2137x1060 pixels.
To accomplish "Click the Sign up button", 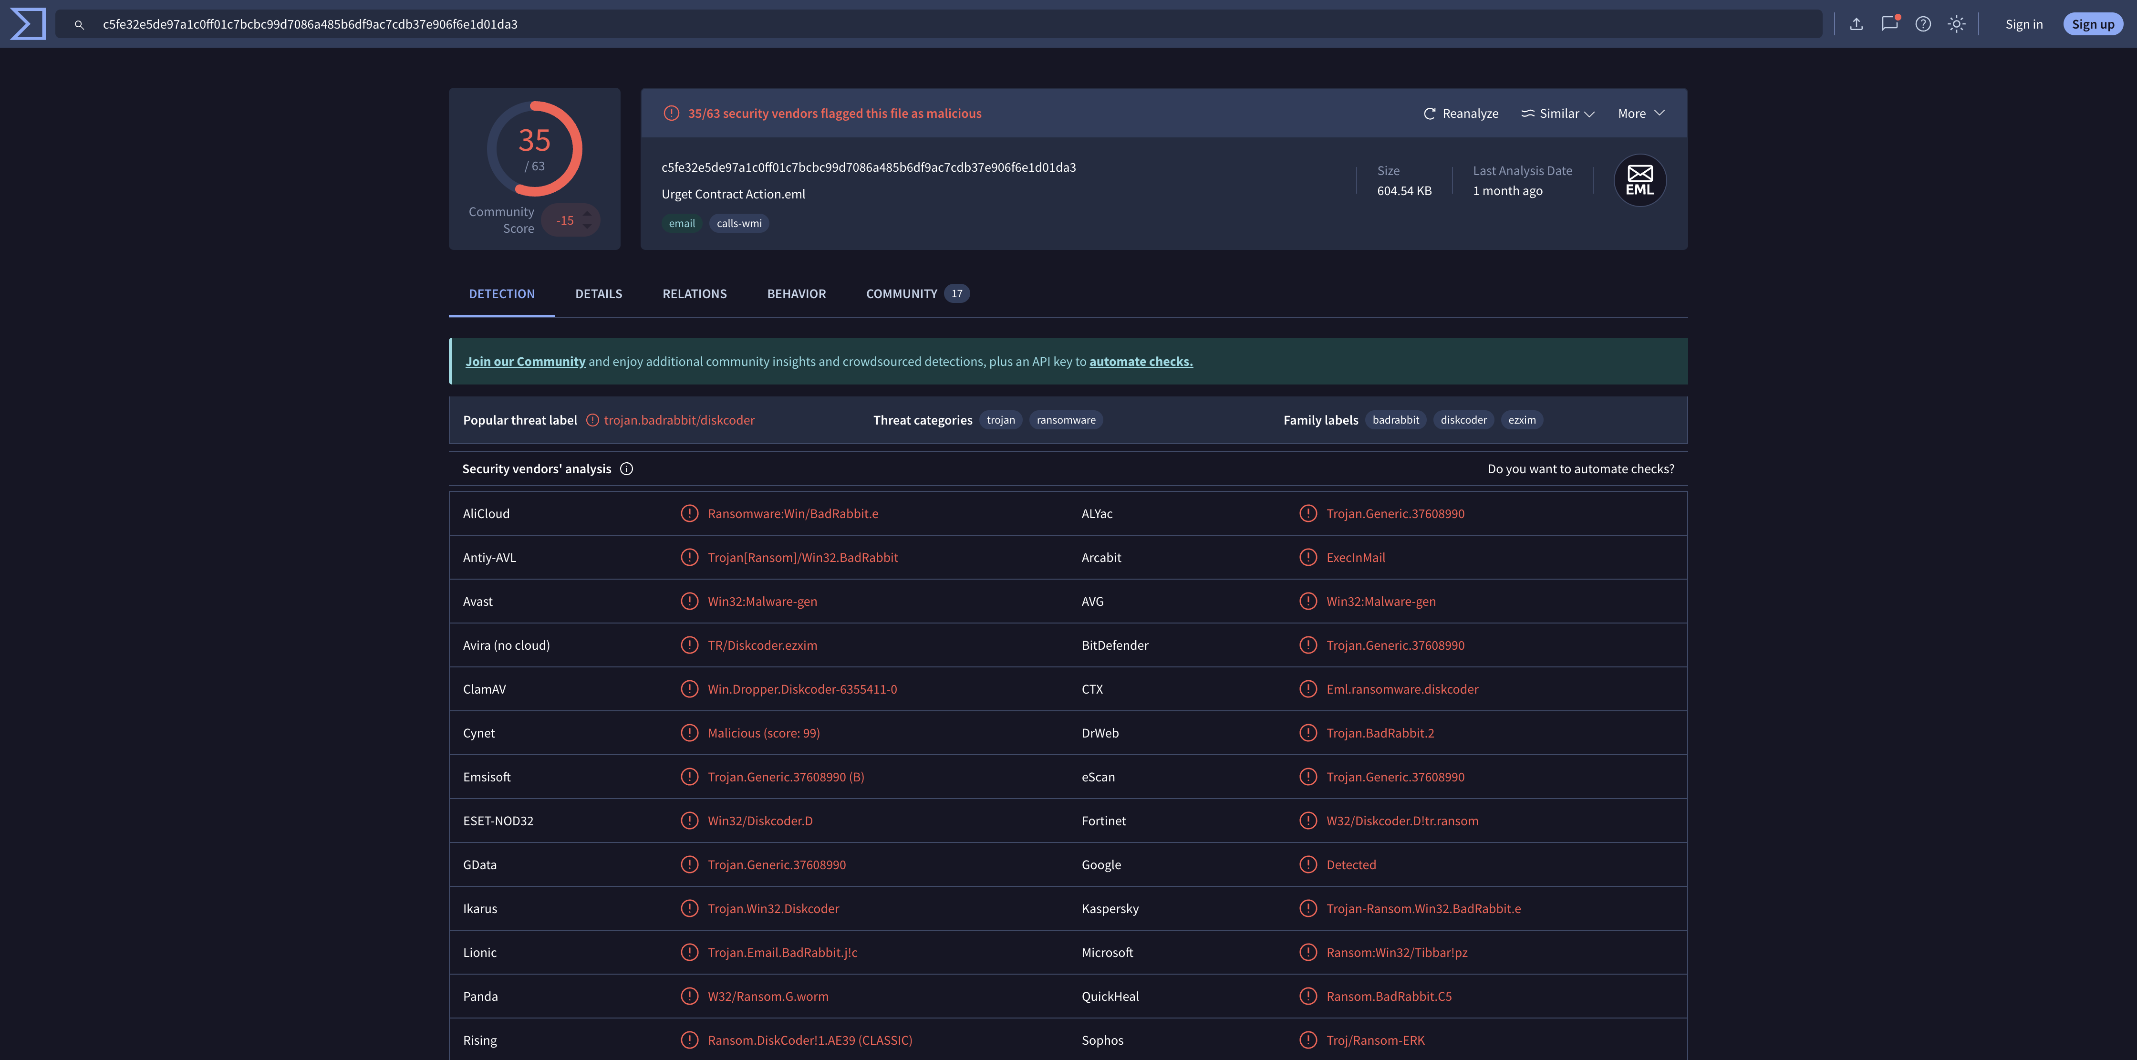I will point(2092,24).
